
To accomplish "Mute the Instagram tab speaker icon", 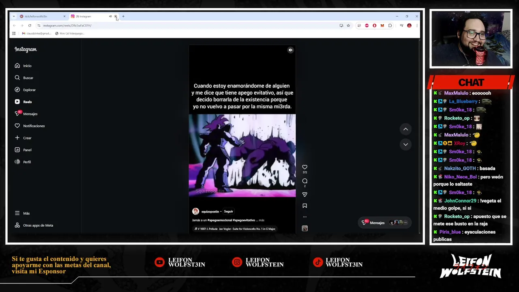I will (x=110, y=16).
